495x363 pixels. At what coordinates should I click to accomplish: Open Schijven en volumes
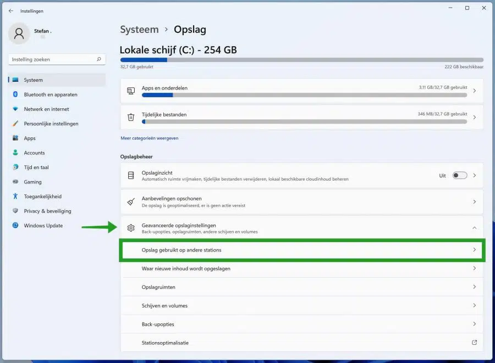click(302, 306)
